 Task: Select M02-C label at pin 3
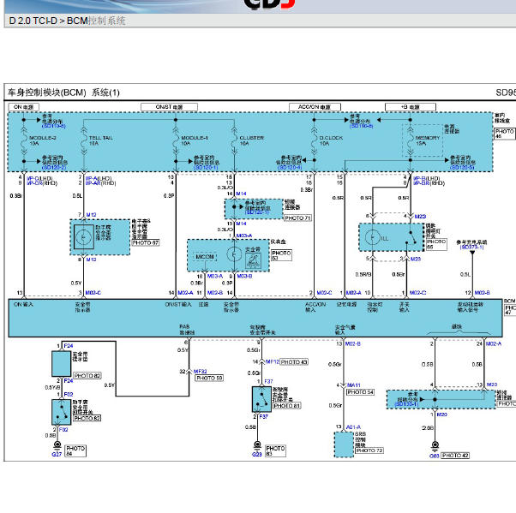tap(93, 293)
